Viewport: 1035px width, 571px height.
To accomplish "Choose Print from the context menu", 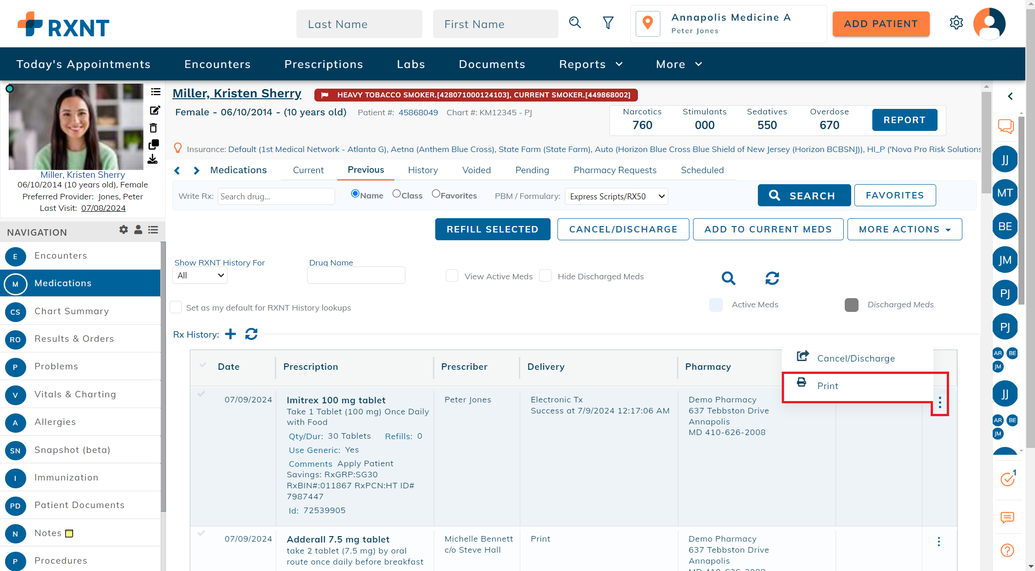I will click(x=827, y=386).
